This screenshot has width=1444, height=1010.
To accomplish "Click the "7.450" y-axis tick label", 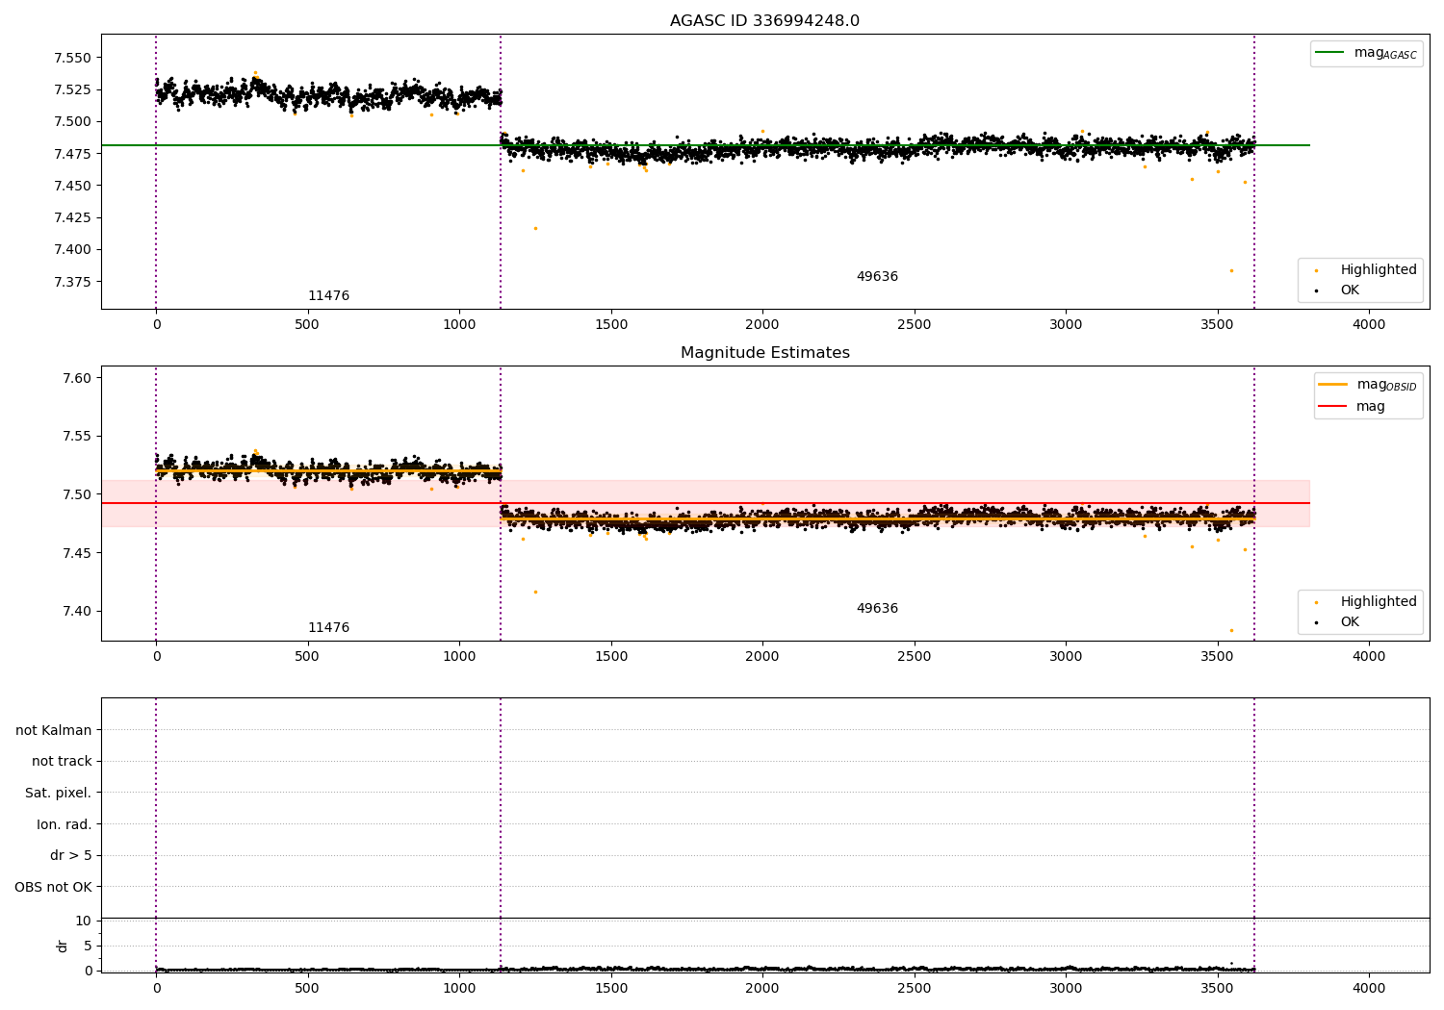I will click(x=72, y=186).
